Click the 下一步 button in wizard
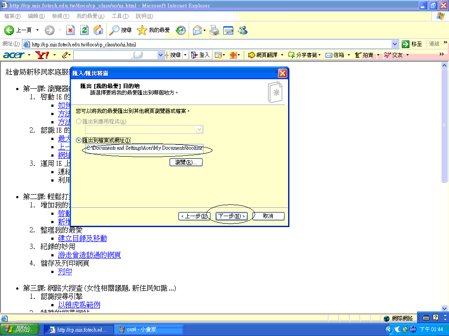 [232, 216]
